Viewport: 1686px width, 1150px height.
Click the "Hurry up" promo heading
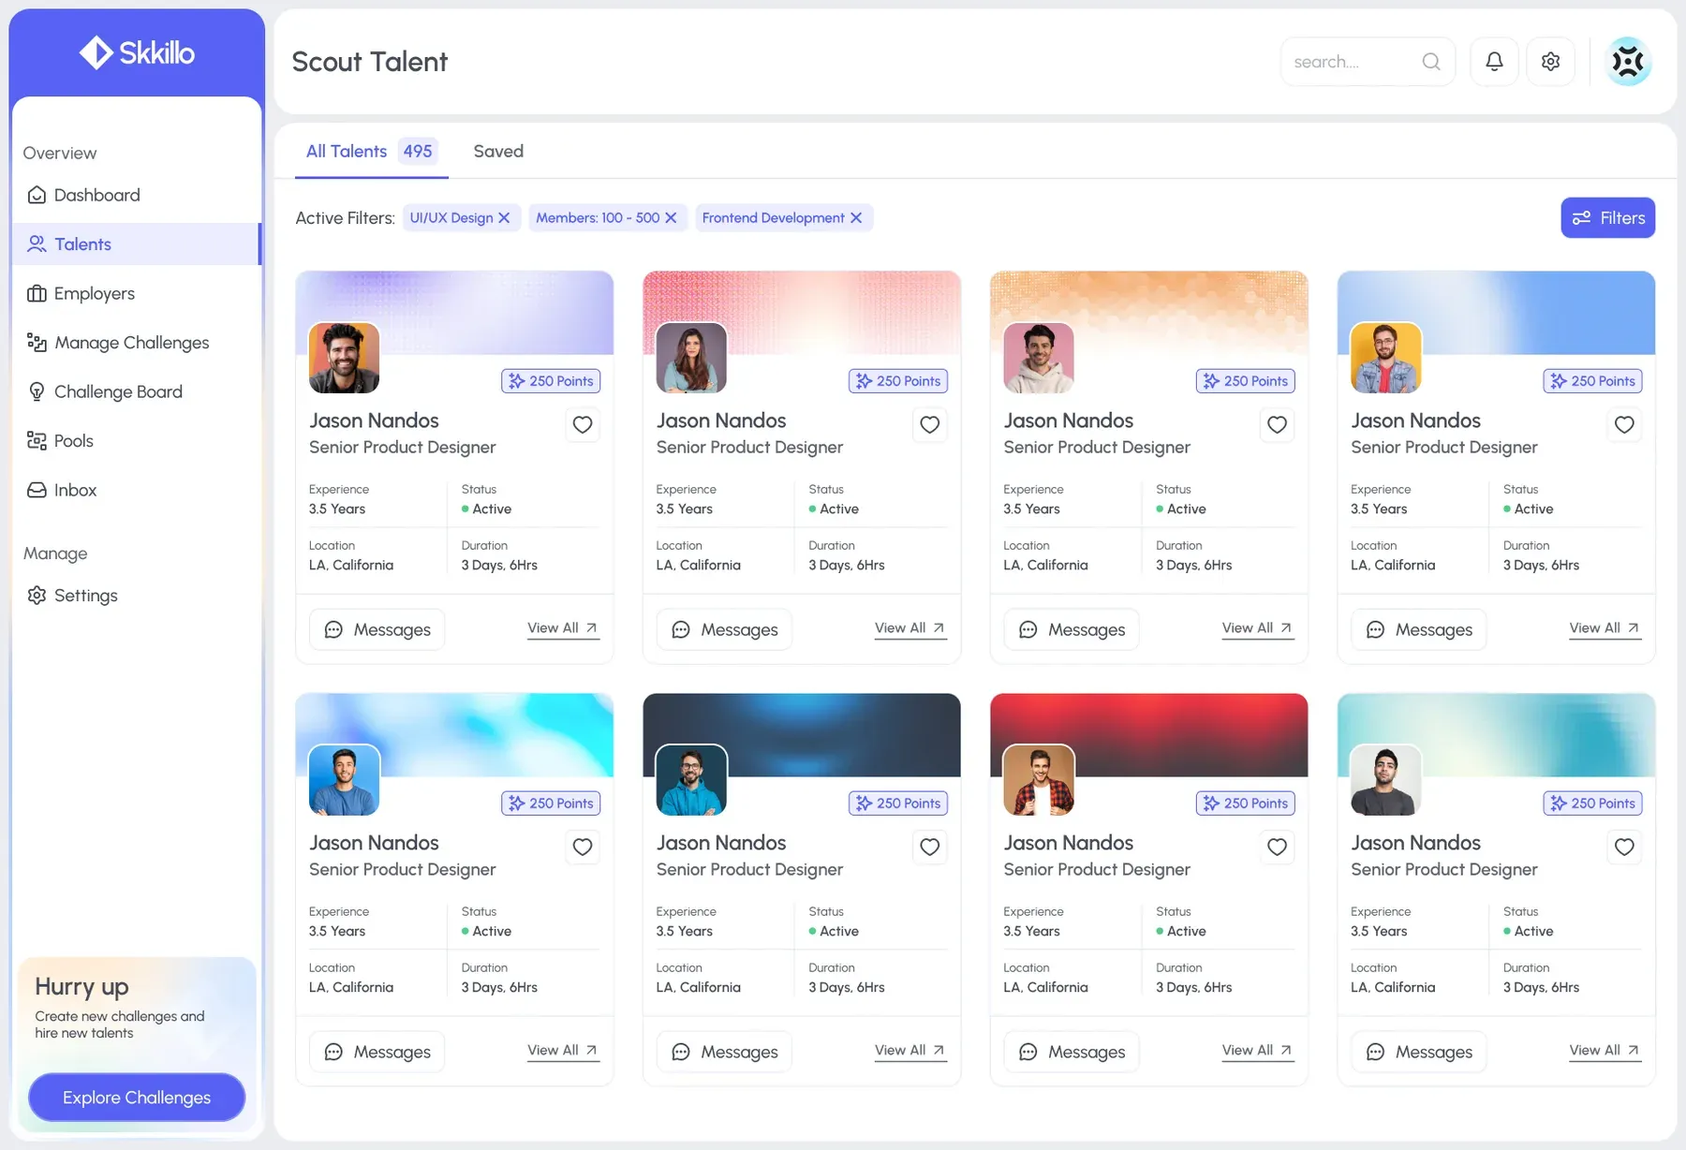81,987
